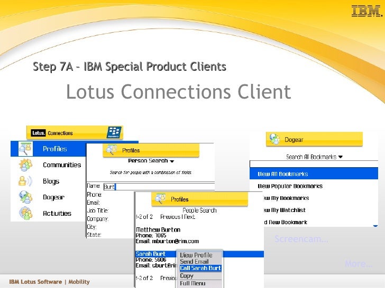This screenshot has height=288, width=385.
Task: Click the Activities icon in menu
Action: coord(25,213)
